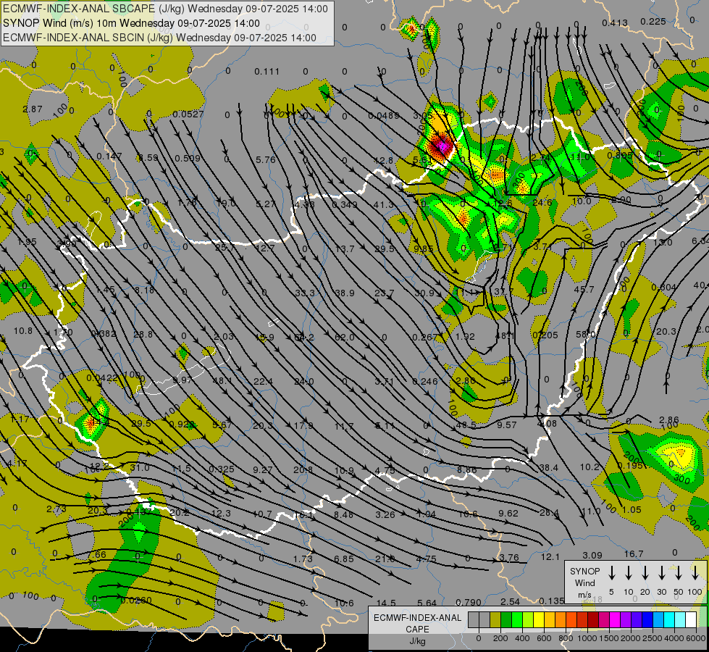Click the map value 0.0260

136,601
